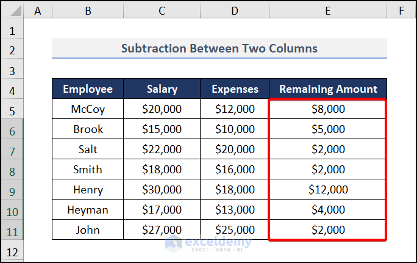Viewport: 417px width, 263px height.
Task: Select Salt's expenses cell $20,000
Action: tap(235, 150)
